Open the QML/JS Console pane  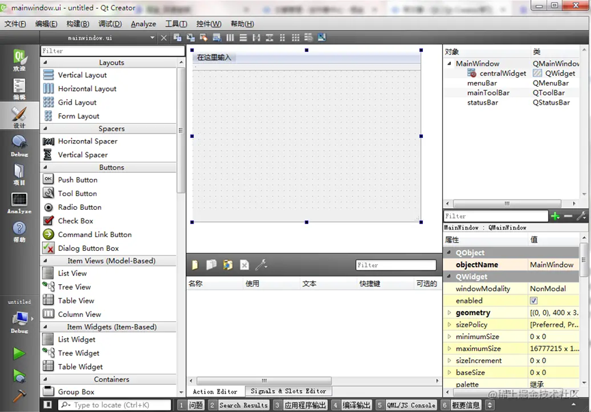(407, 405)
